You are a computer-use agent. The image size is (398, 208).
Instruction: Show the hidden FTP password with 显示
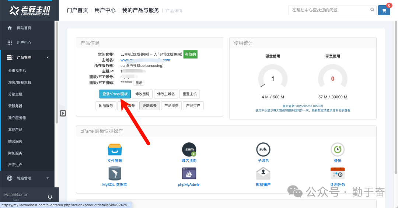click(x=139, y=83)
